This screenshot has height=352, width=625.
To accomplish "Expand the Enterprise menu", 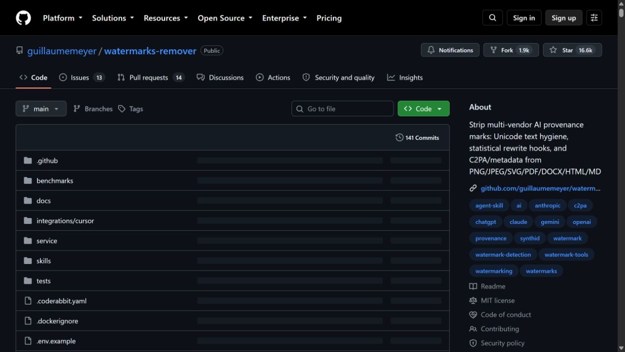I will click(x=285, y=18).
